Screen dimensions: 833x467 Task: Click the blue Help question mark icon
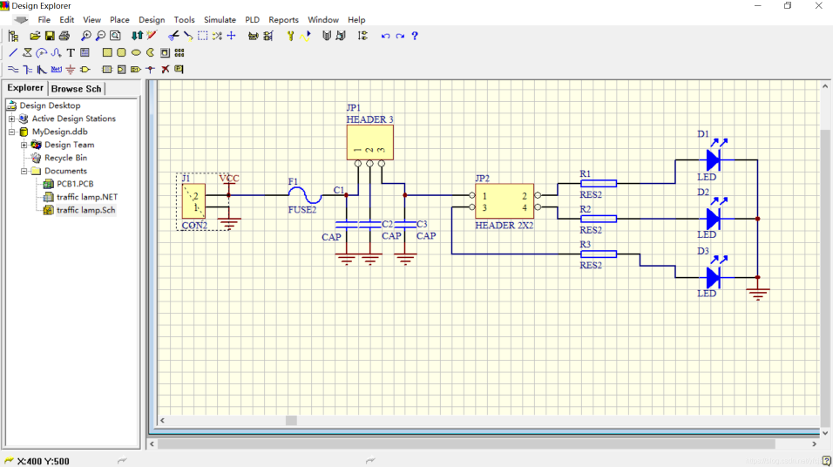(415, 36)
